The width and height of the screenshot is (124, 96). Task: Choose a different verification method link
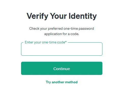[x=62, y=82]
